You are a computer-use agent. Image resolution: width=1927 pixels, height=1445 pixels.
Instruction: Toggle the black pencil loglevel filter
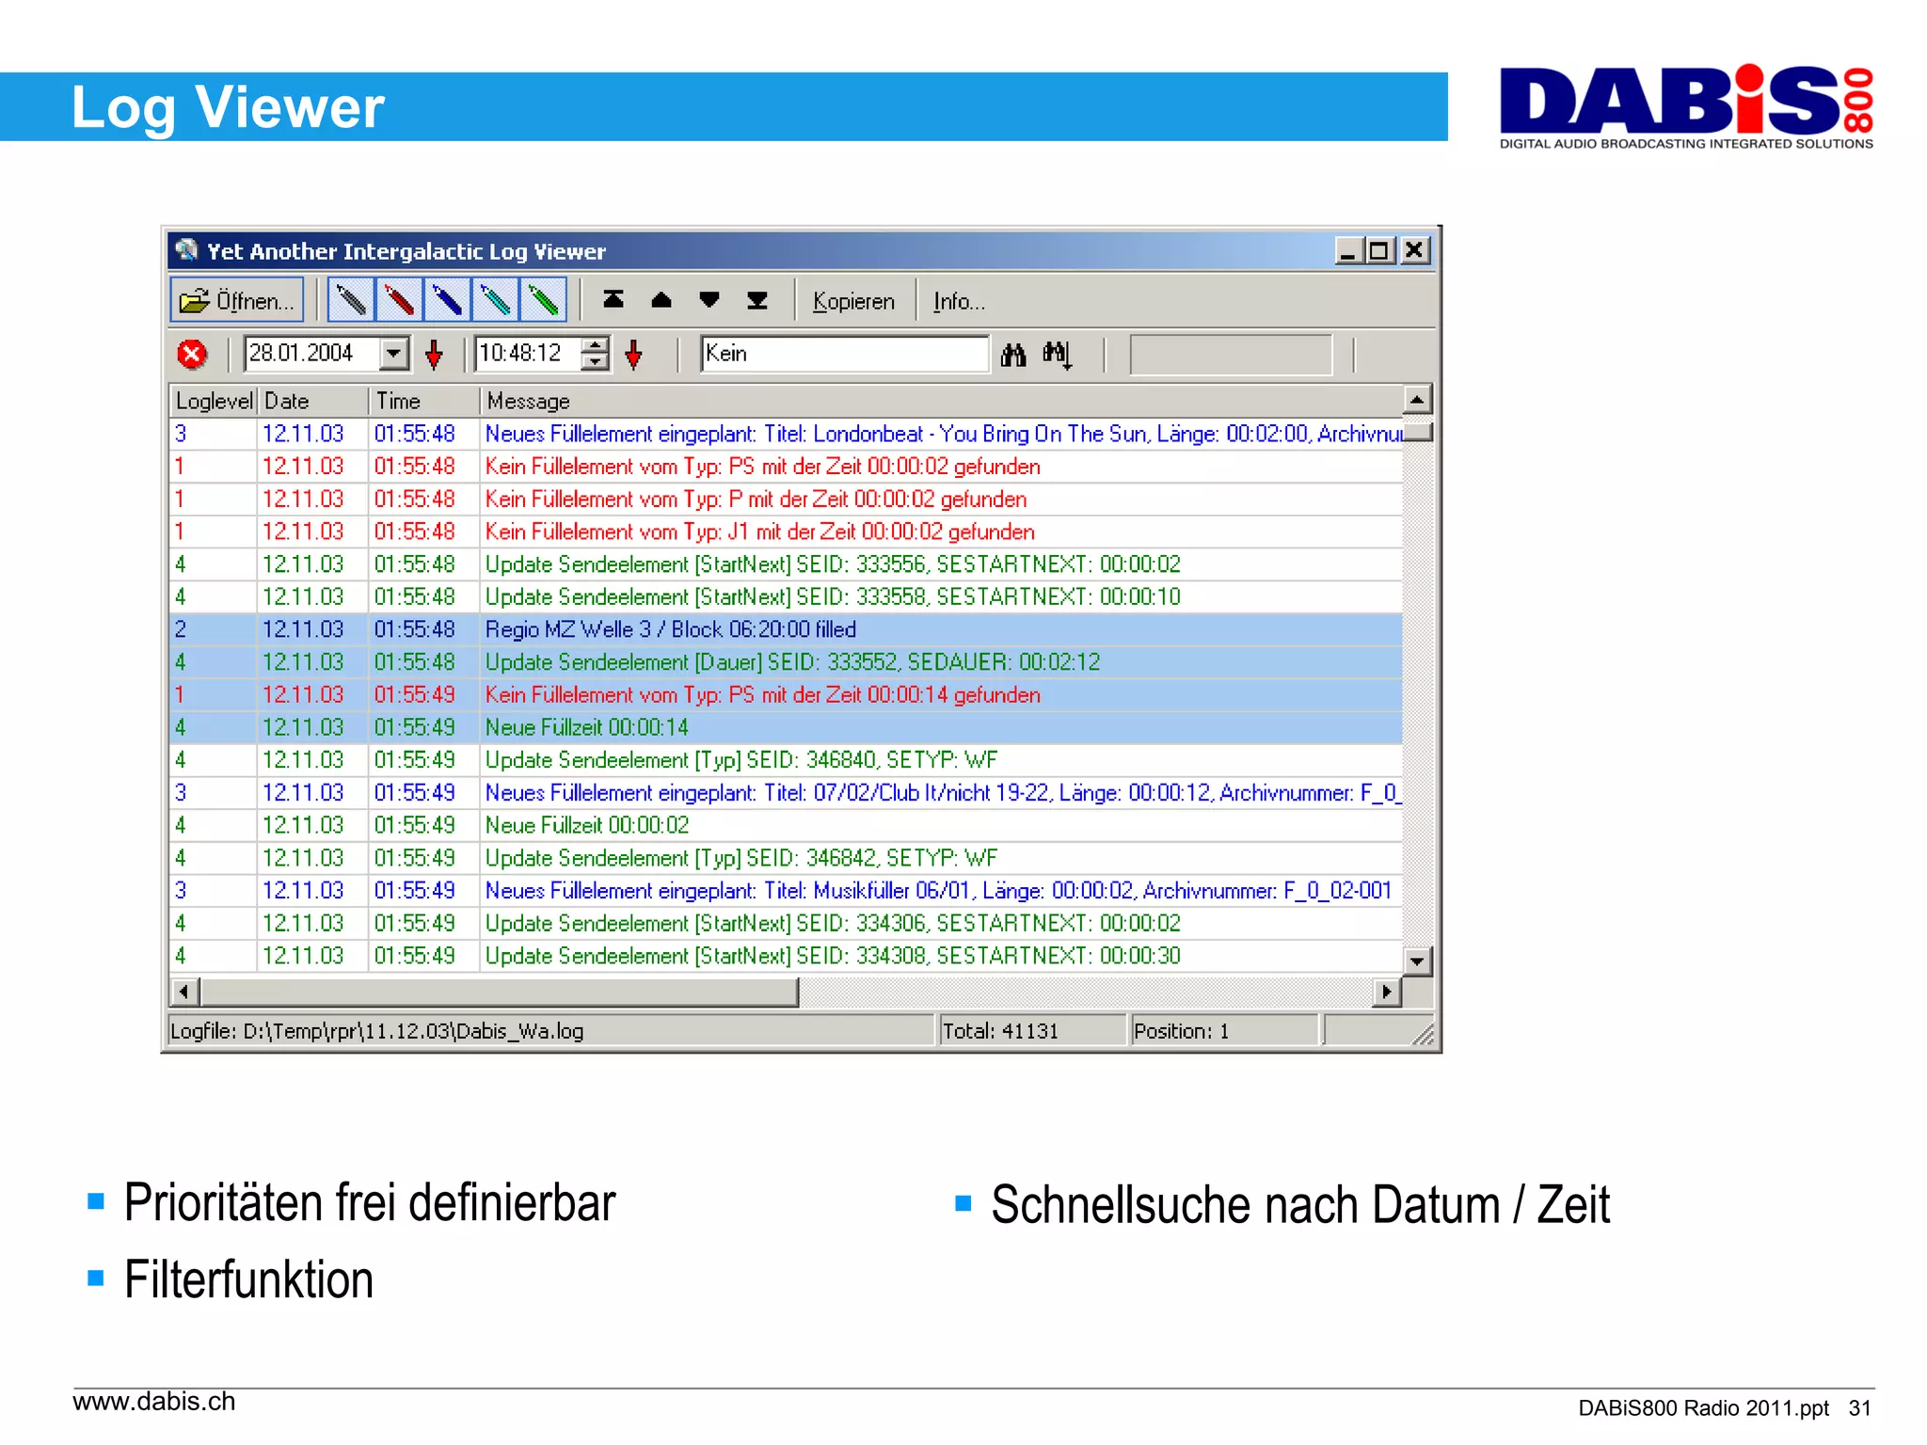pos(351,301)
